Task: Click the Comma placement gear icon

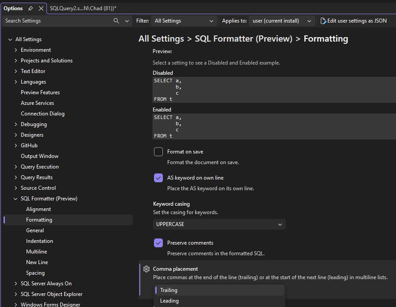Action: (146, 269)
